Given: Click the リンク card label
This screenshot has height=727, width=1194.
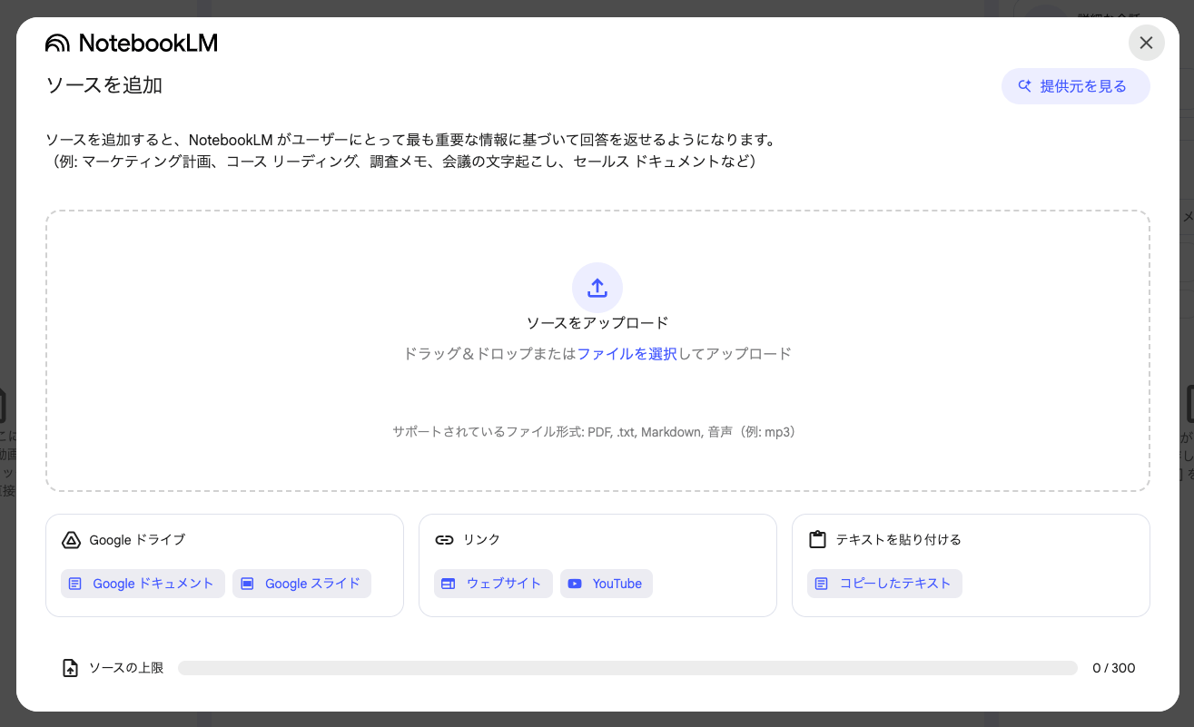Looking at the screenshot, I should (x=481, y=540).
